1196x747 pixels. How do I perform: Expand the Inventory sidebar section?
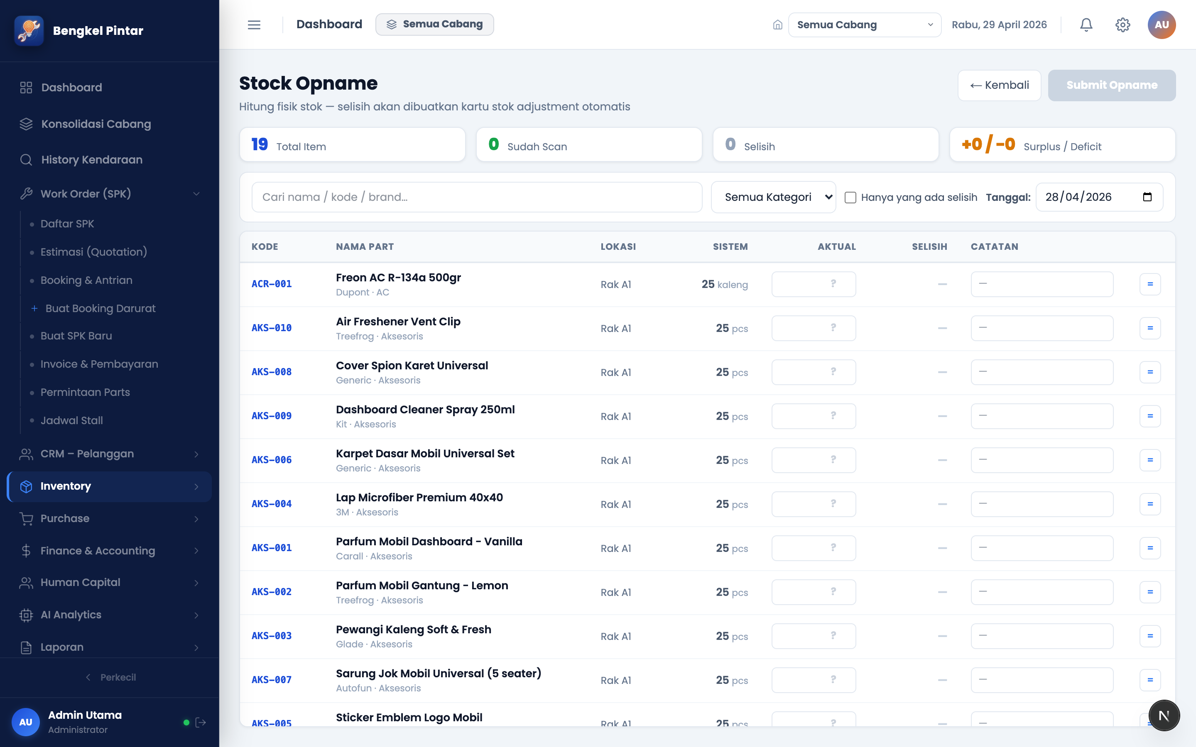109,487
